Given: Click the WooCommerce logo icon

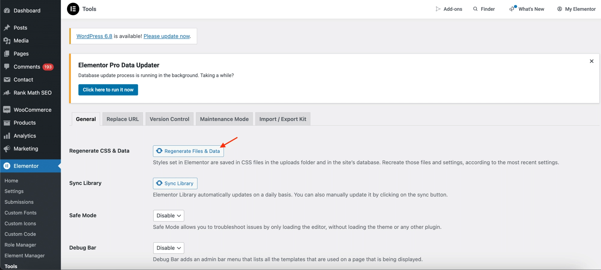Looking at the screenshot, I should pos(7,110).
